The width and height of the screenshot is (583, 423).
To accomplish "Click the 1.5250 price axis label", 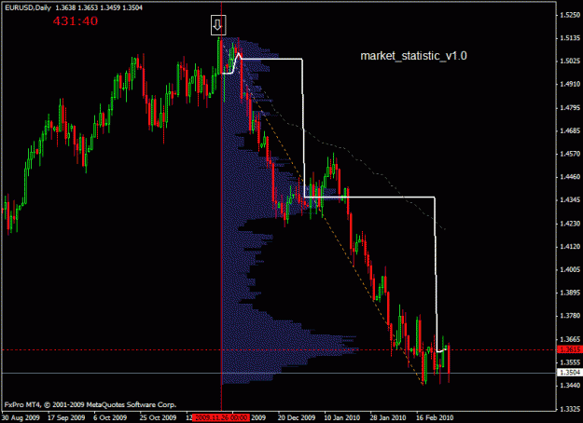I will [570, 15].
